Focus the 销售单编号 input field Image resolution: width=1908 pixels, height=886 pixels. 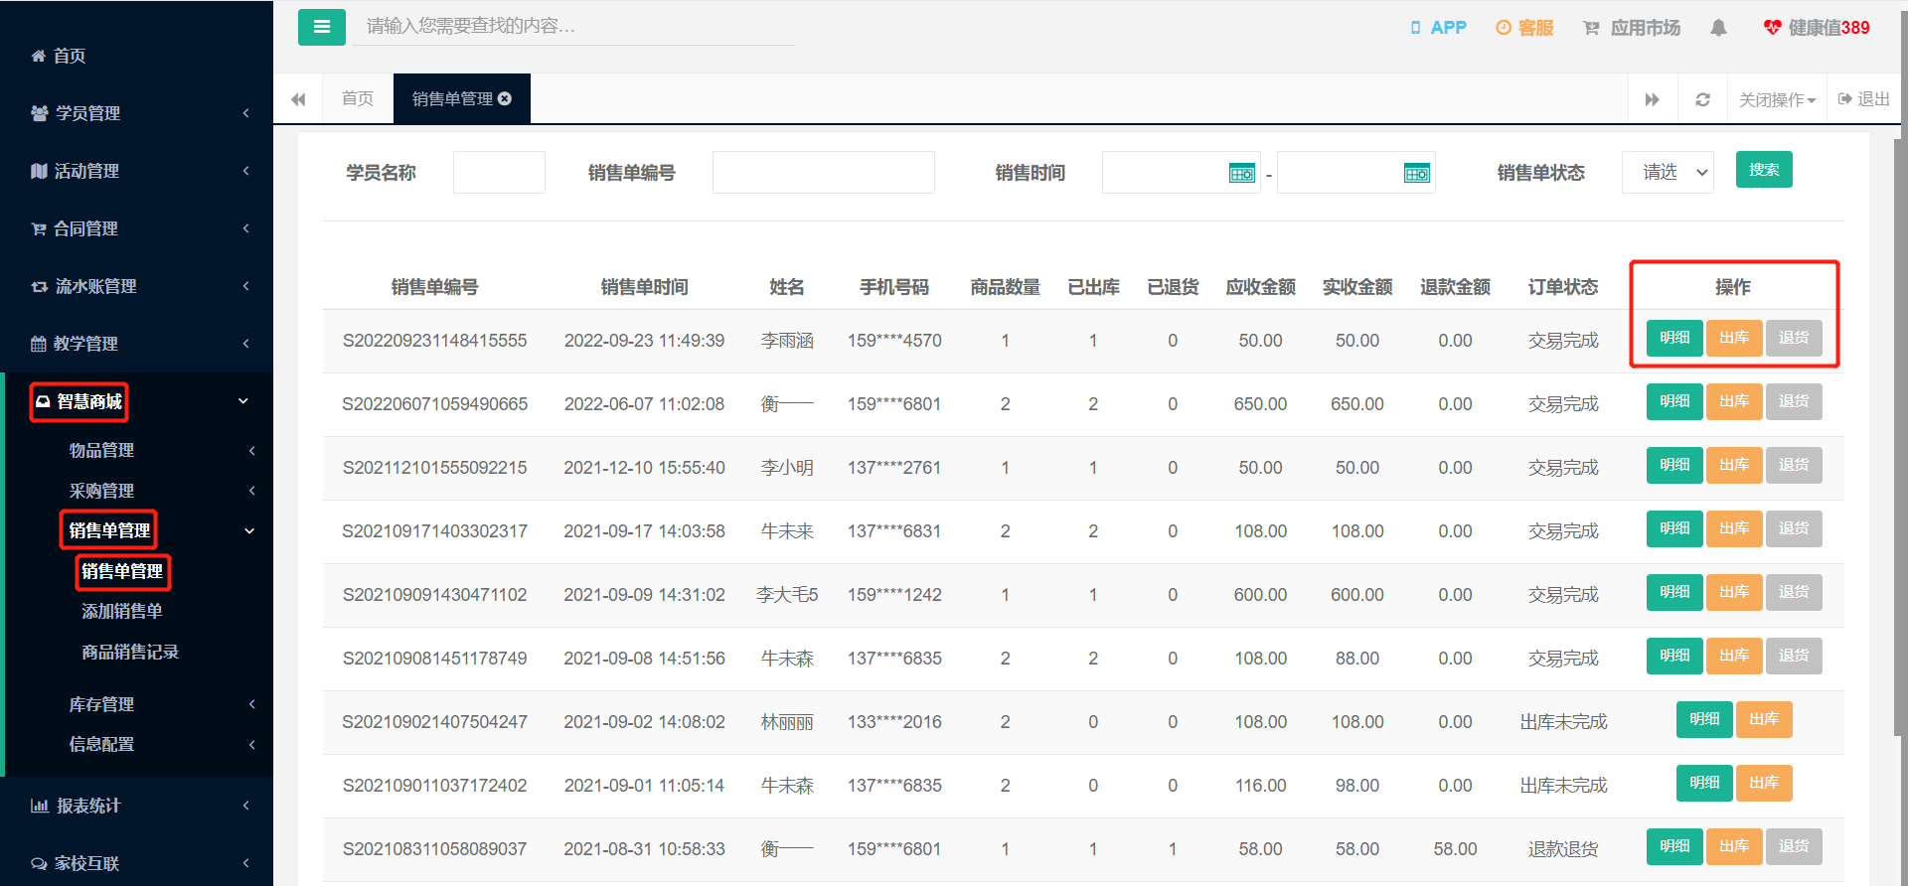coord(824,172)
